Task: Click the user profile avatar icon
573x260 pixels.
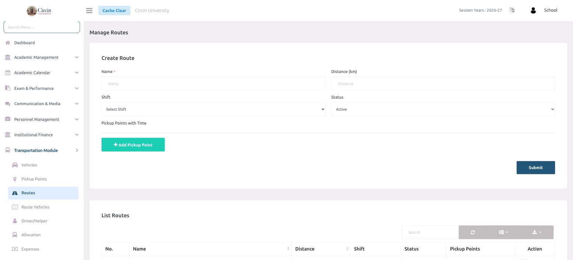Action: point(533,10)
